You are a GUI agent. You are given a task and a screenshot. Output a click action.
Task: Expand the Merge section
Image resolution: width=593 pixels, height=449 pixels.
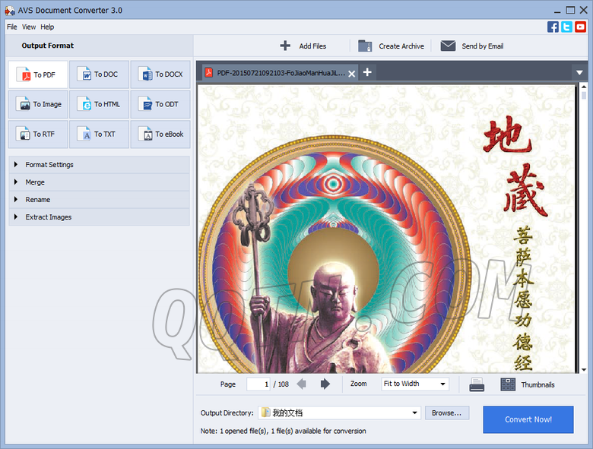(x=35, y=182)
